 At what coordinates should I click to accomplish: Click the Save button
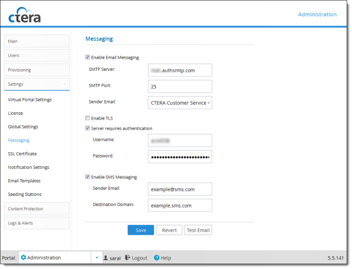(x=141, y=230)
